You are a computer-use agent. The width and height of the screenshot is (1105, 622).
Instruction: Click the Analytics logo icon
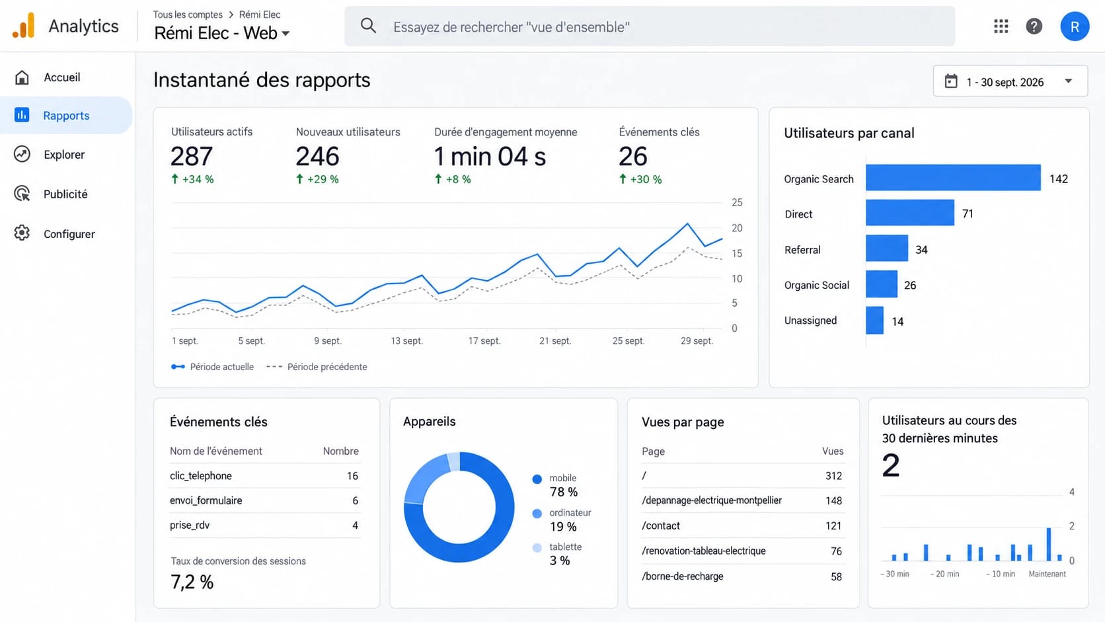pyautogui.click(x=24, y=26)
